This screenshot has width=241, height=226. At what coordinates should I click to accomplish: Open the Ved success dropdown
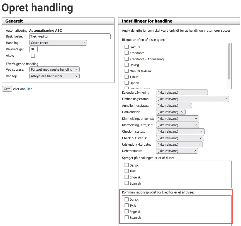(x=54, y=69)
